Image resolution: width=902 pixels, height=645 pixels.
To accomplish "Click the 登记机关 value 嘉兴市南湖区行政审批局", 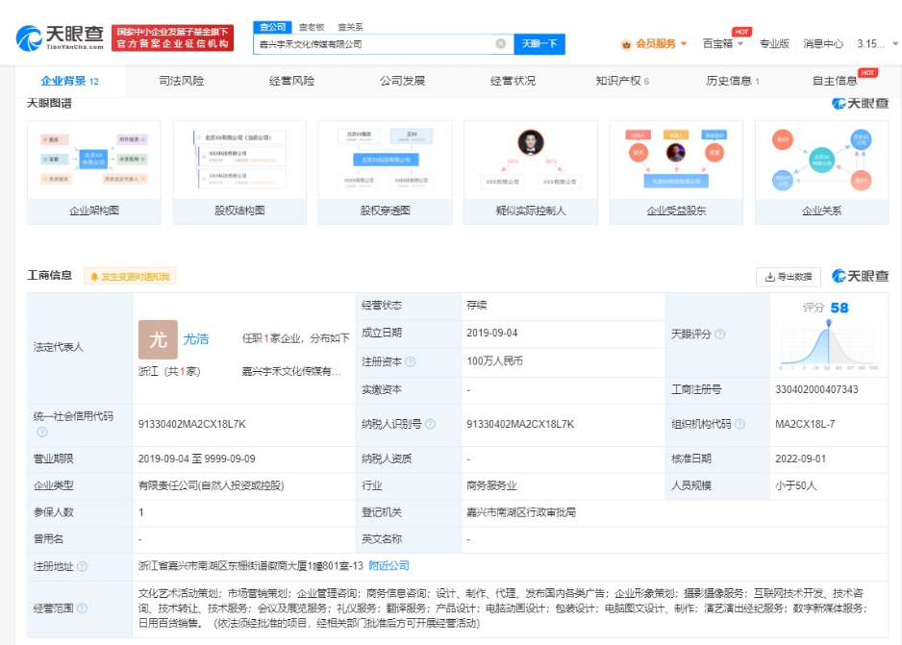I will coord(521,512).
